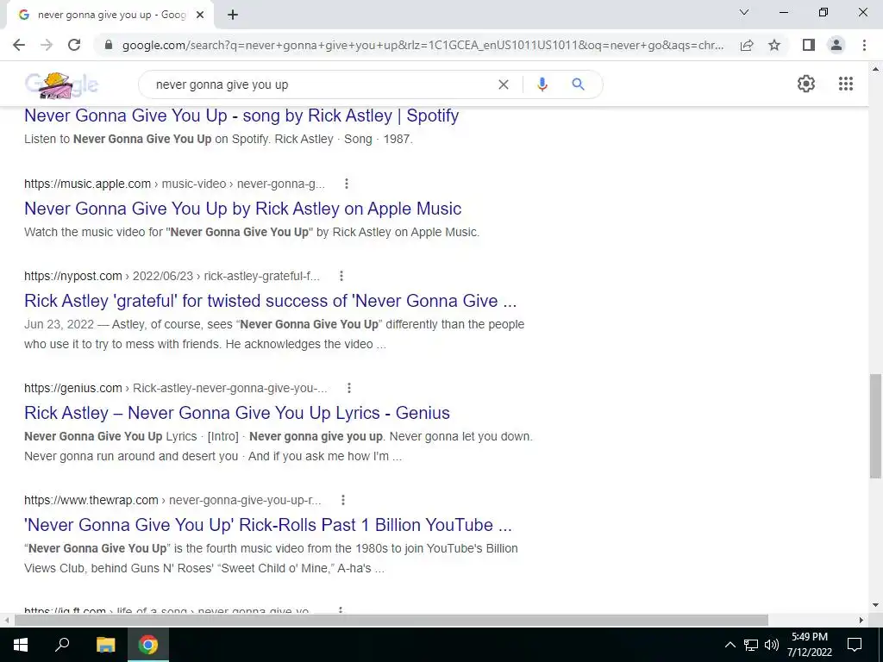The height and width of the screenshot is (662, 883).
Task: Open more options for music.apple.com result
Action: (347, 184)
